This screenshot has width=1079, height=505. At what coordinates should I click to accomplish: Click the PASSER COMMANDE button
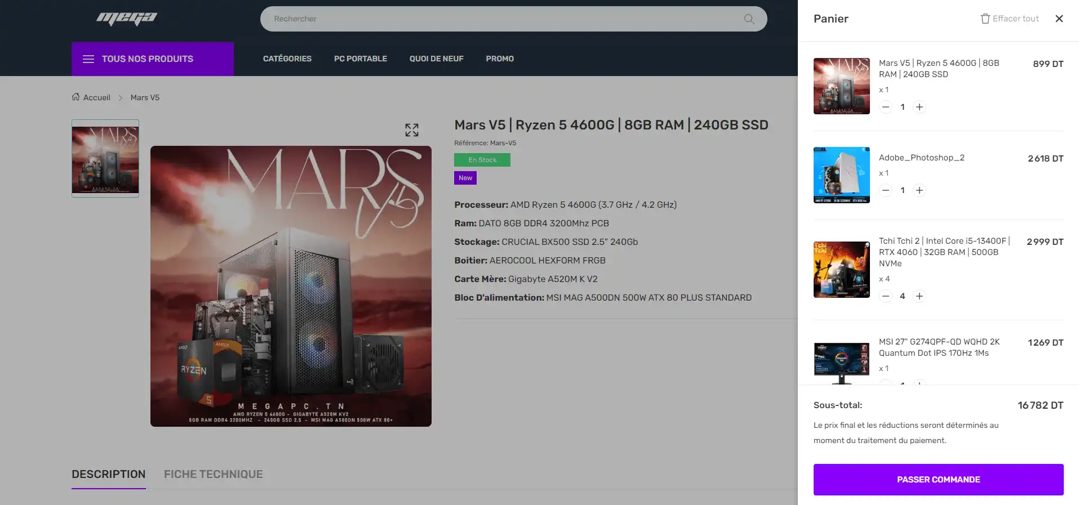(939, 480)
